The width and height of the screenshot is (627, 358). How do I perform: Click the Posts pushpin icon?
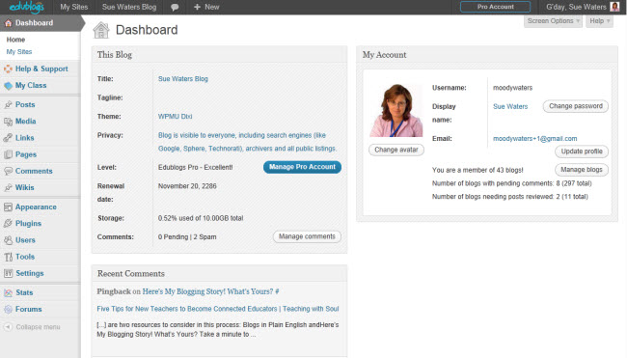[8, 105]
